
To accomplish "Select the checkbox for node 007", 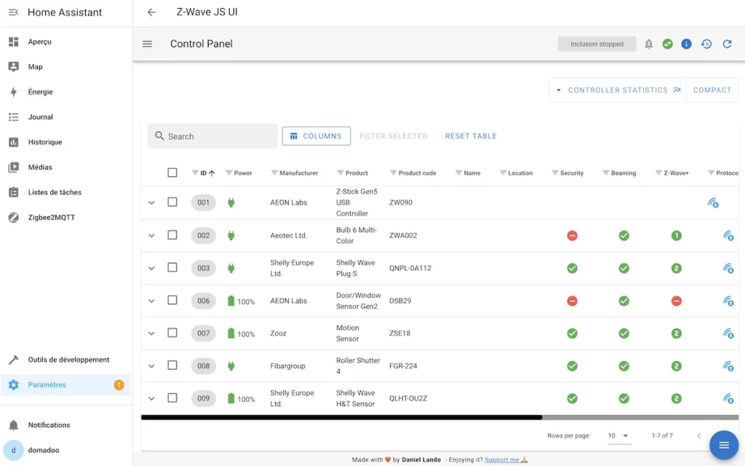I will [172, 332].
